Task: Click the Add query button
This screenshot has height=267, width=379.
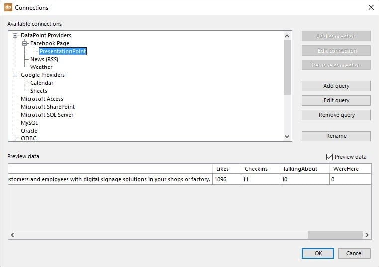Action: pos(336,86)
